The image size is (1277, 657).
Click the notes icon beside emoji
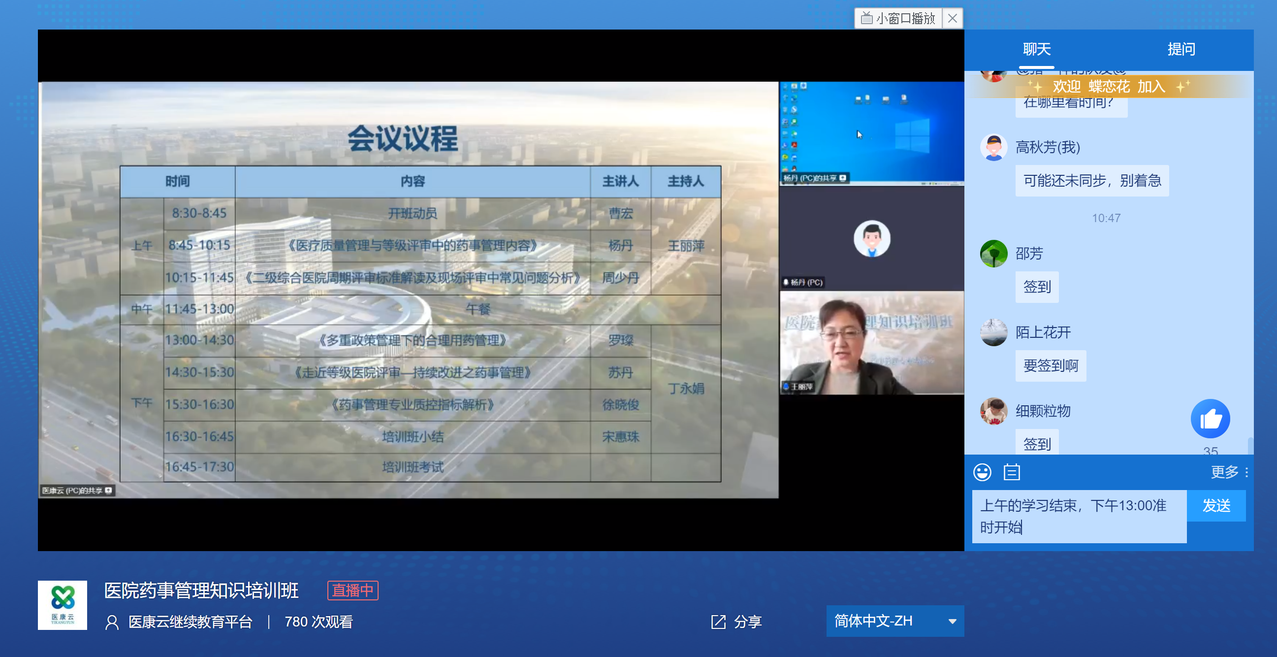pyautogui.click(x=1011, y=472)
